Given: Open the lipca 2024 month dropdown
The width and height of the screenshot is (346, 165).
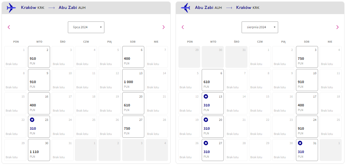Looking at the screenshot, I should point(86,27).
